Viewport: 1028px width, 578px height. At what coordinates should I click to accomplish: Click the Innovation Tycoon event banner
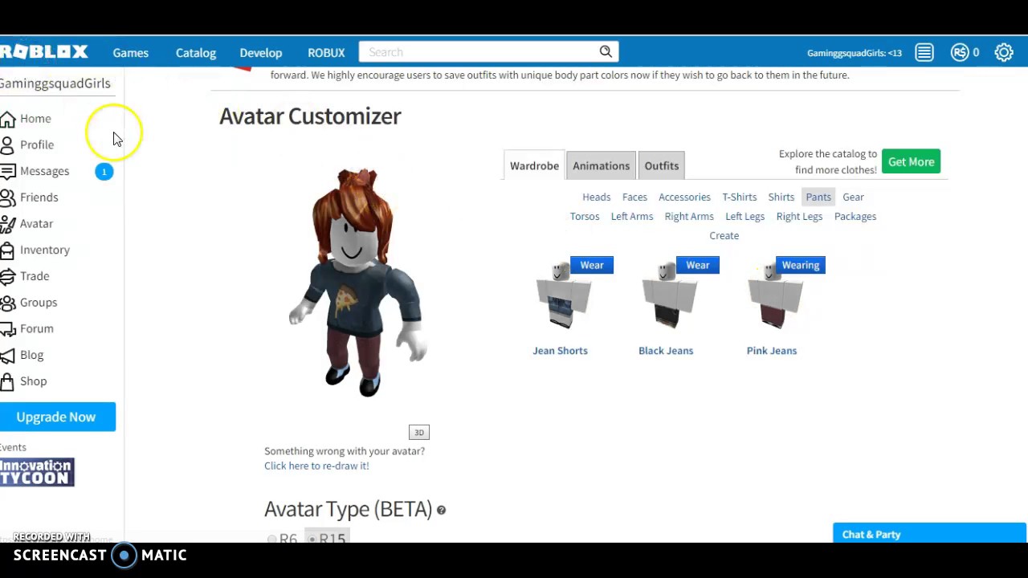coord(37,472)
